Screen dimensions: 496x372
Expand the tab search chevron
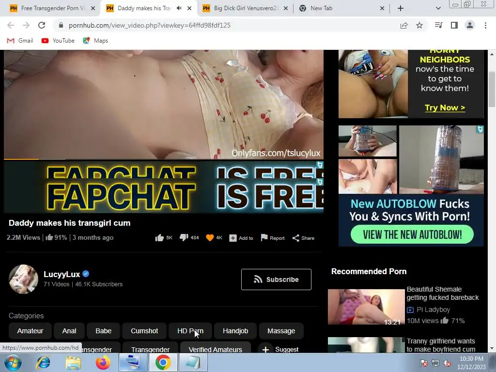click(x=438, y=9)
